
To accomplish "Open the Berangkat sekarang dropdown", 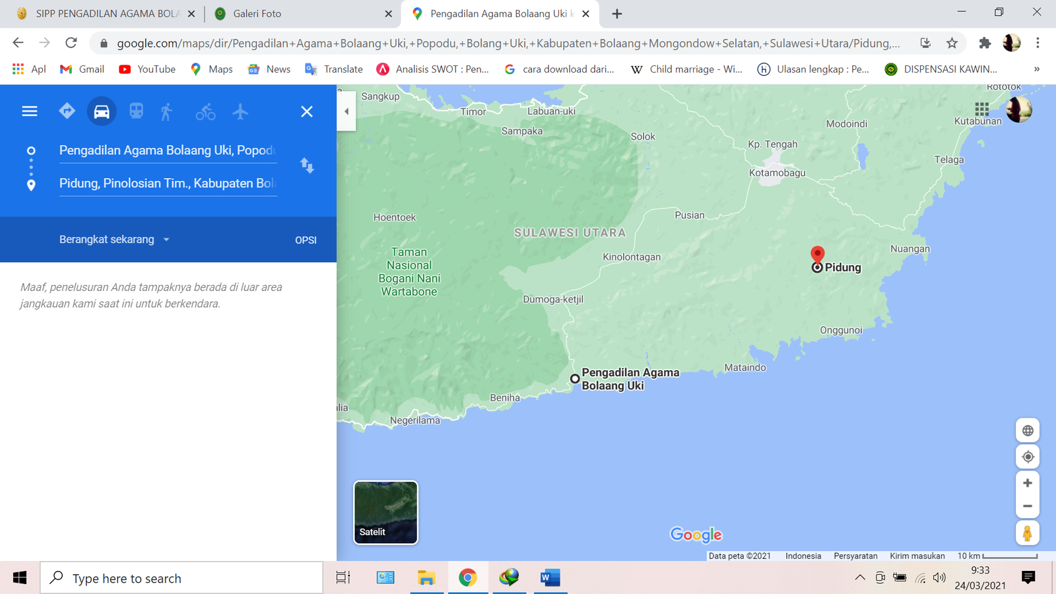I will 114,240.
